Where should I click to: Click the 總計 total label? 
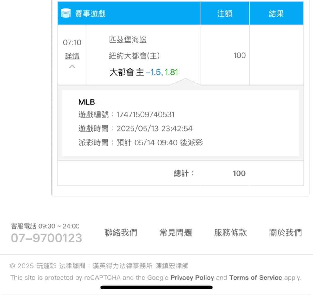pos(184,173)
